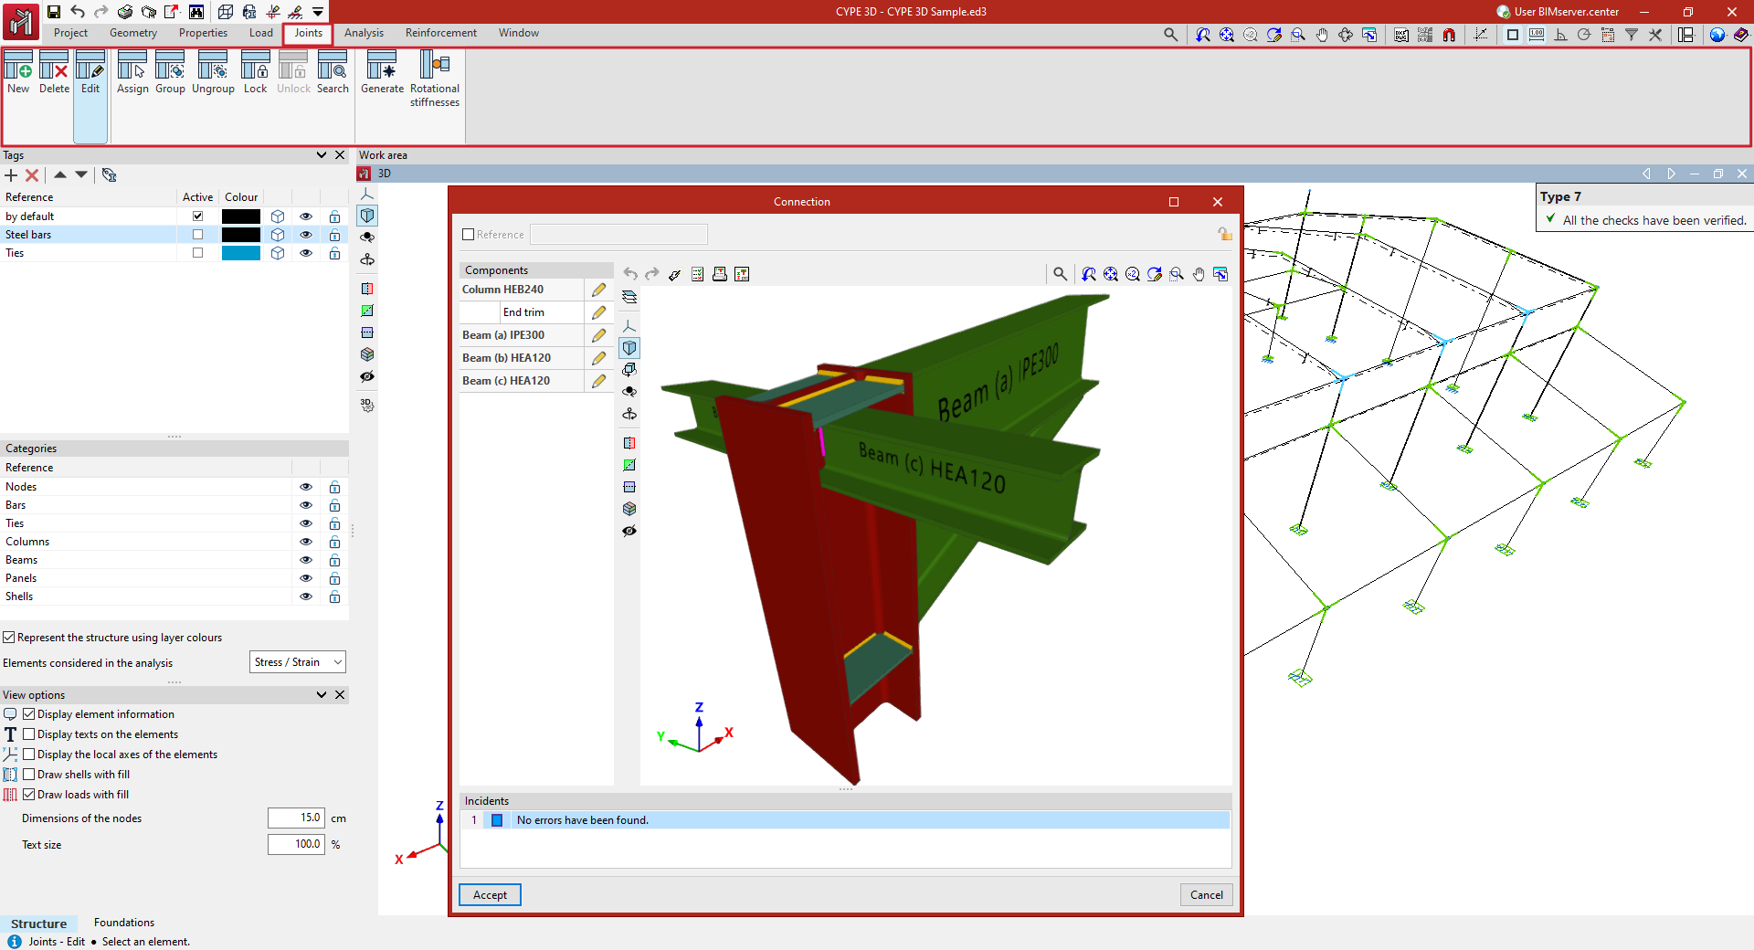1754x950 pixels.
Task: Click the Cancel button
Action: 1207,895
